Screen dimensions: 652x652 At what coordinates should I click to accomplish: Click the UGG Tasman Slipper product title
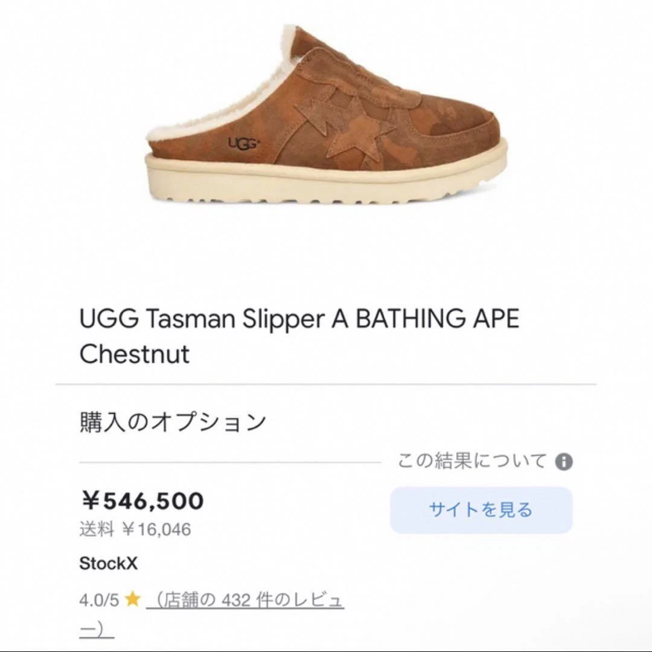tap(299, 336)
